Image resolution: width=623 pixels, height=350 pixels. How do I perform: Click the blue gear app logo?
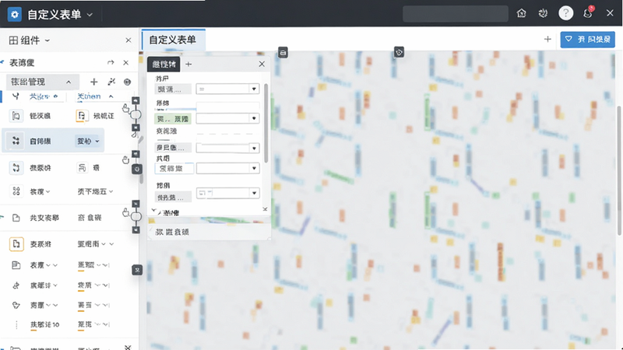[x=15, y=14]
